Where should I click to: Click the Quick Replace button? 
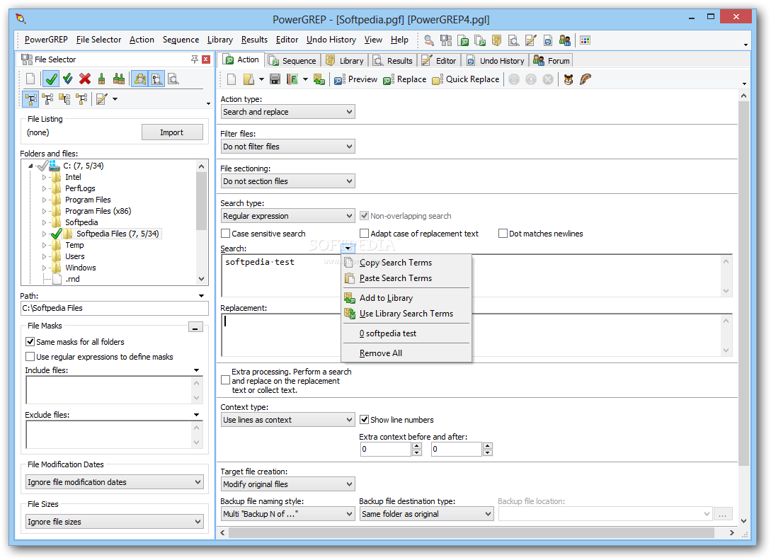point(465,79)
